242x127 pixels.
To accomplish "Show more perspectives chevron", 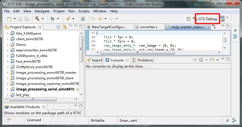I will point(227,17).
